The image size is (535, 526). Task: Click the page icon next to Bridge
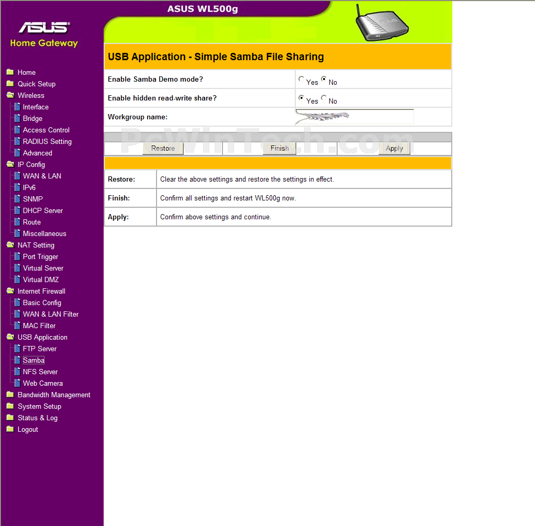[x=17, y=118]
